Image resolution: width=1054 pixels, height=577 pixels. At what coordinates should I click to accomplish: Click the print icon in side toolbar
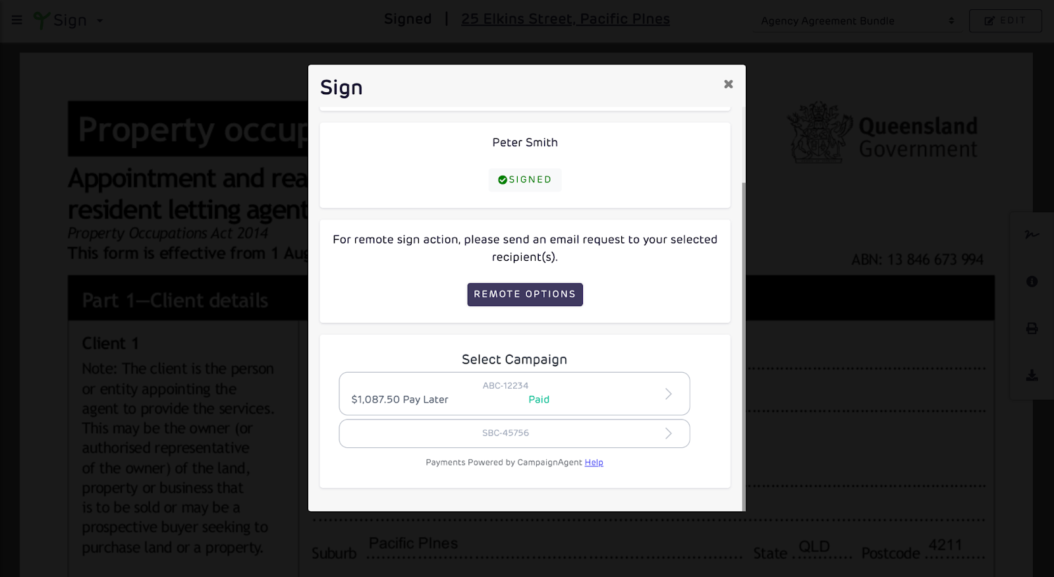click(1032, 328)
